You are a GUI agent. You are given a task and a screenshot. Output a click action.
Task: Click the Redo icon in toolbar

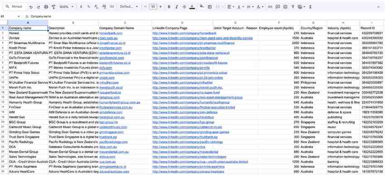tap(38, 7)
